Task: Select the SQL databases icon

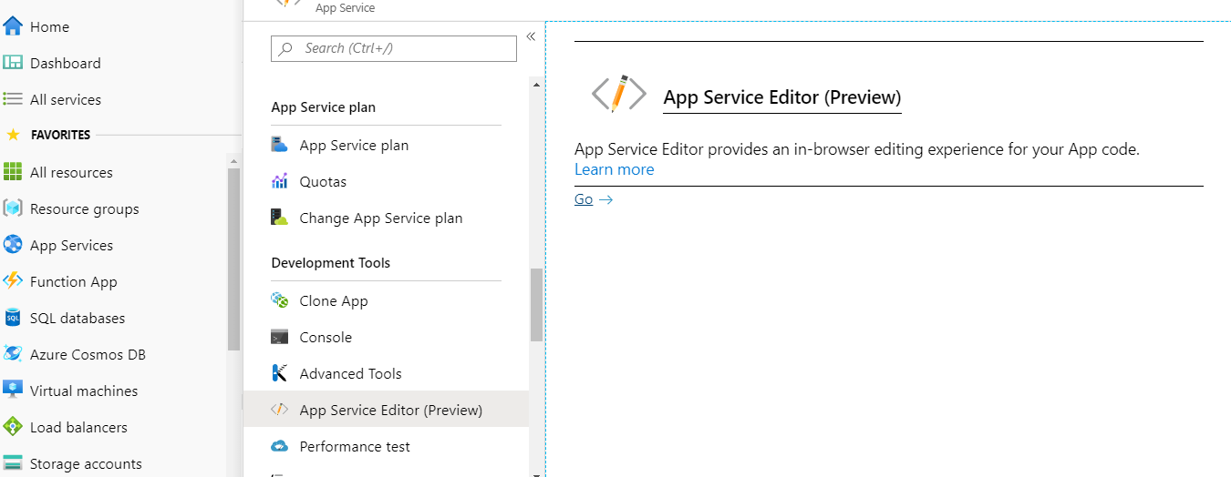Action: pyautogui.click(x=13, y=318)
